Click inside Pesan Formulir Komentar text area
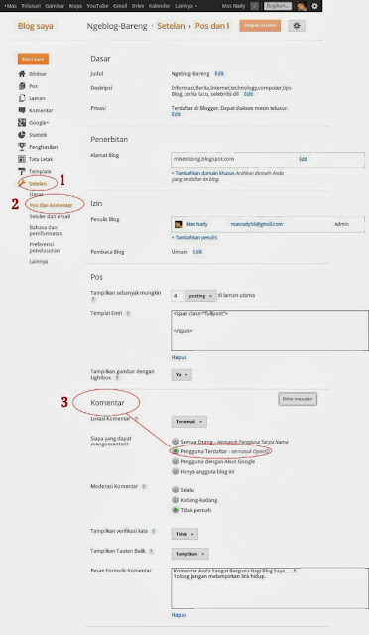Viewport: 369px width, 635px height. pos(270,588)
